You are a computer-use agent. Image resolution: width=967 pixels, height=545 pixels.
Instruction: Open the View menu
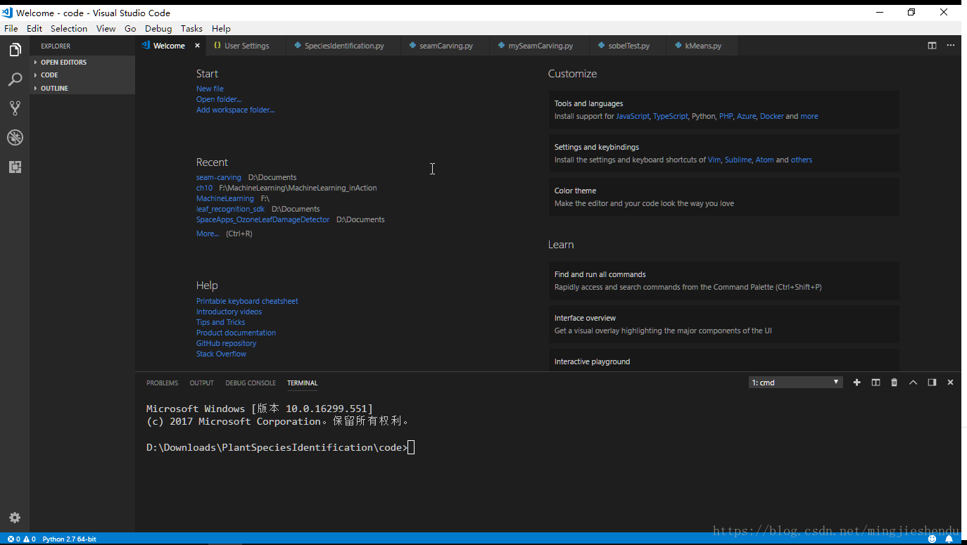click(106, 29)
